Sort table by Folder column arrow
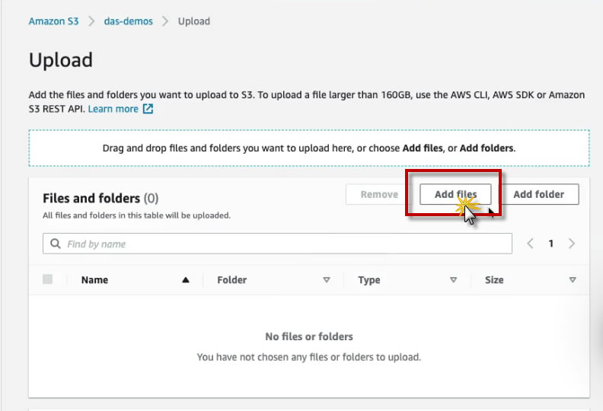The height and width of the screenshot is (411, 603). click(x=327, y=280)
